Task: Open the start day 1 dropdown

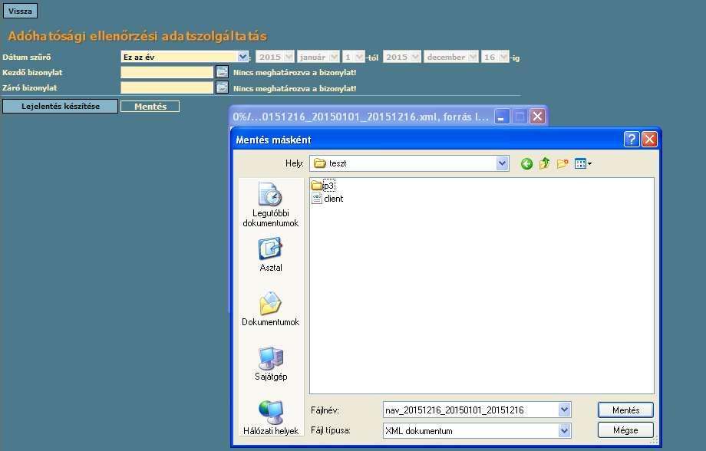Action: click(x=353, y=57)
